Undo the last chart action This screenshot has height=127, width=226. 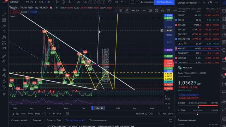122,2
